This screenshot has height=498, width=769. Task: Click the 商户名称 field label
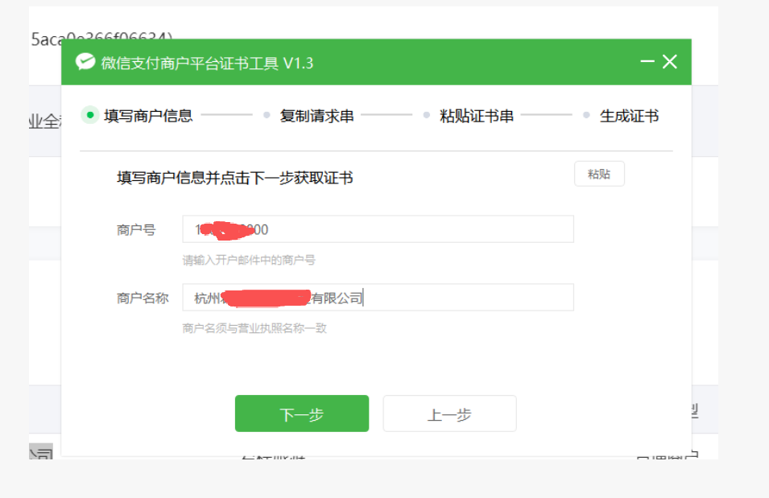(143, 298)
